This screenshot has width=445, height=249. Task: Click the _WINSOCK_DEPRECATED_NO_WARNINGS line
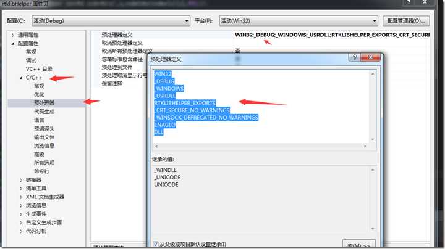206,118
